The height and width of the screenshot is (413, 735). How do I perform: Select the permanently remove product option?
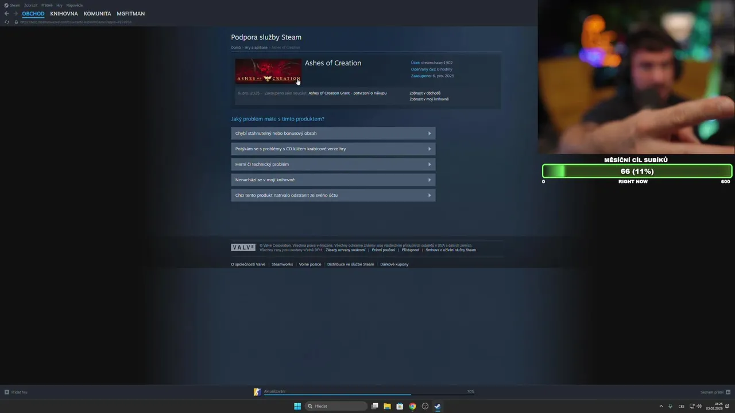pos(333,195)
